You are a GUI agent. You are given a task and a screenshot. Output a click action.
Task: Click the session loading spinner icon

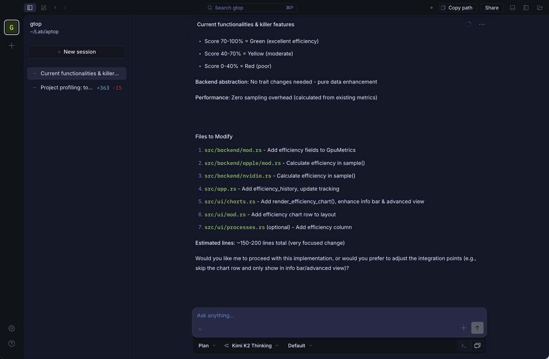point(468,24)
